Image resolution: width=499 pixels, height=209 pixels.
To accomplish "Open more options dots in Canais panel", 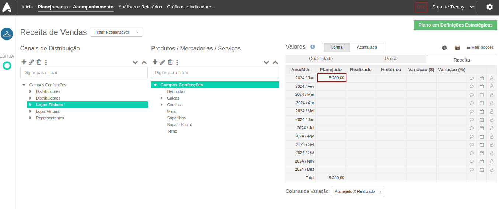I will pos(46,63).
